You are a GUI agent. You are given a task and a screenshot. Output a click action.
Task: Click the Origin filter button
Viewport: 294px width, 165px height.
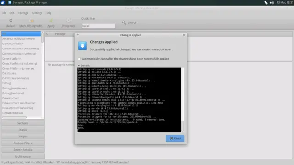23,137
